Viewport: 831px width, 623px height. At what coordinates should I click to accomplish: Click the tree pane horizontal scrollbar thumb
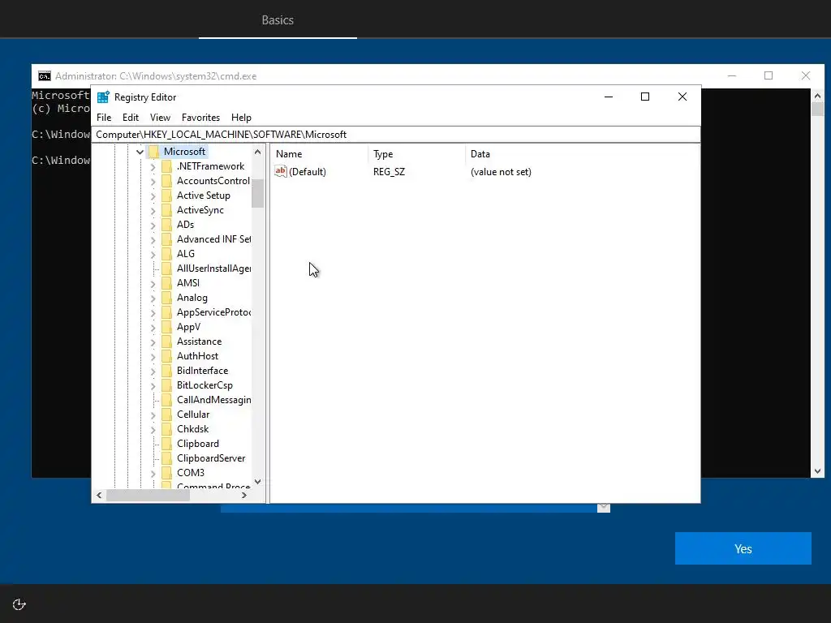(148, 496)
